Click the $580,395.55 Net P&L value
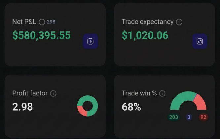Screen dimensions: 220x139 (41, 35)
